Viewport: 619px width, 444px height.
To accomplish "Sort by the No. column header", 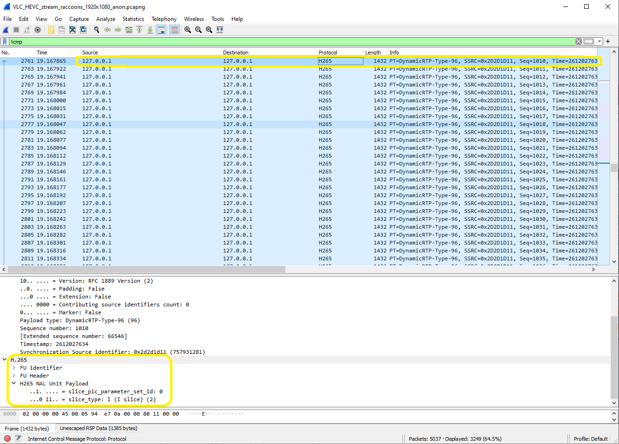I will [x=18, y=53].
